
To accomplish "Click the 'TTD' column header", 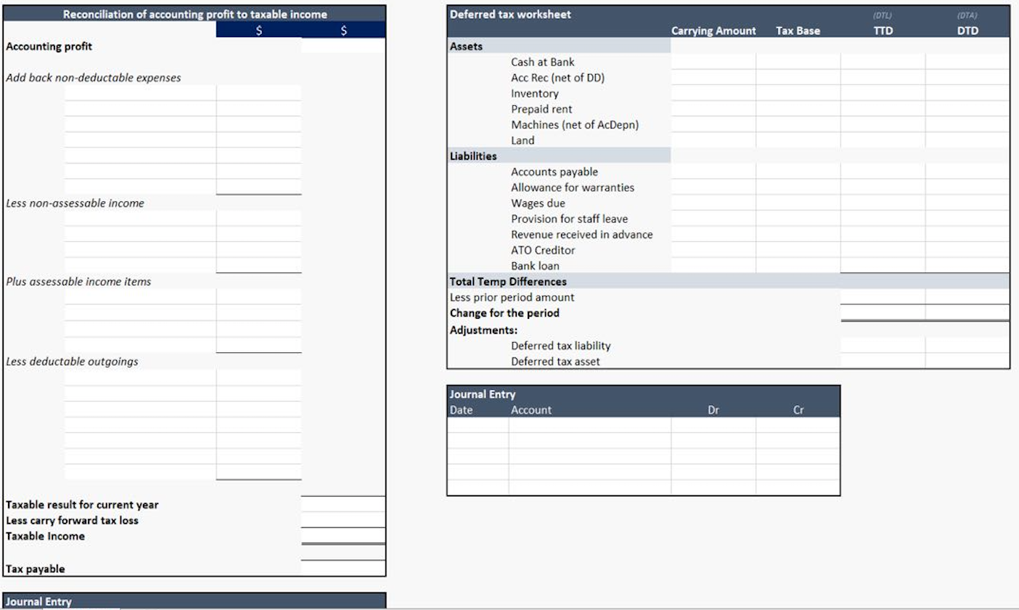I will coord(883,30).
